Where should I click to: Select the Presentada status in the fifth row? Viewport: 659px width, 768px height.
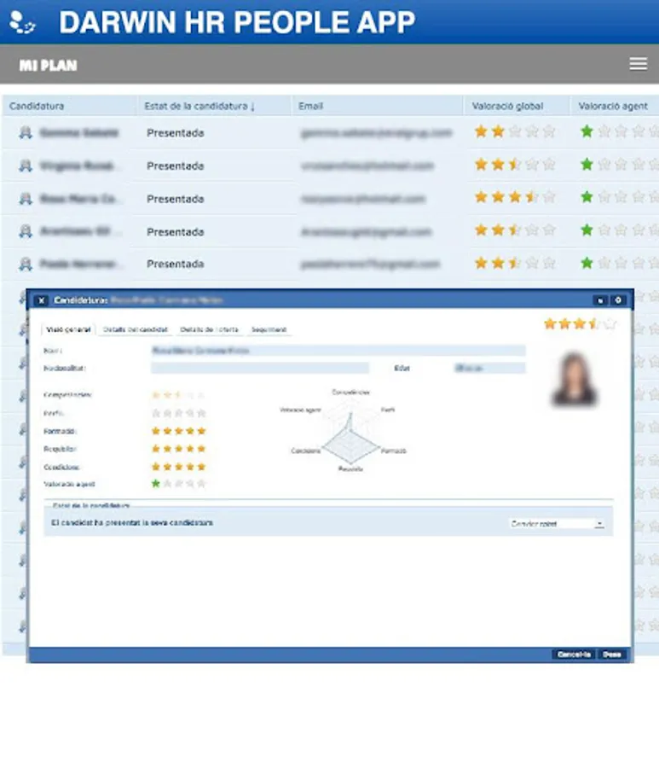(175, 264)
